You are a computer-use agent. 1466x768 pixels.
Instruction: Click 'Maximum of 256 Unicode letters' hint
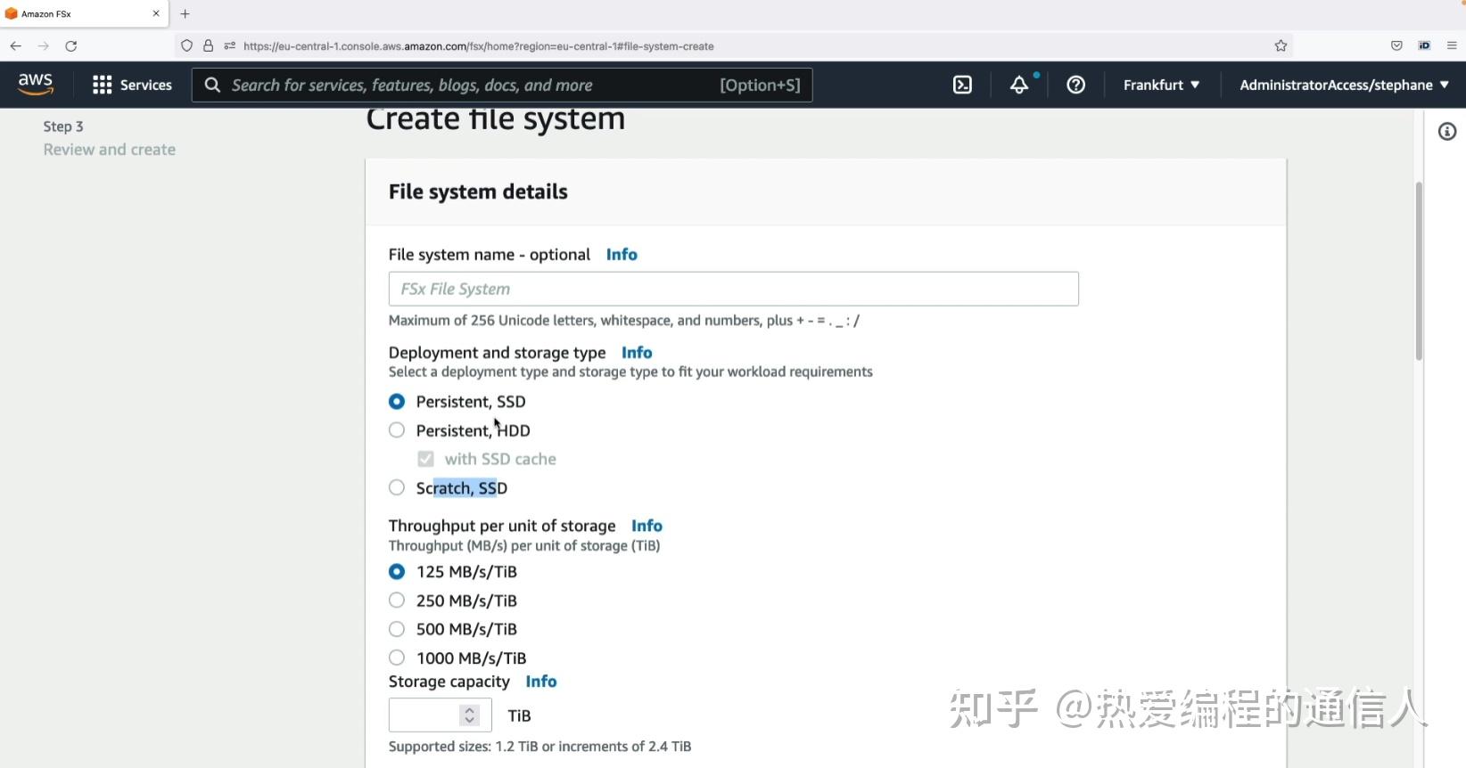click(x=624, y=321)
